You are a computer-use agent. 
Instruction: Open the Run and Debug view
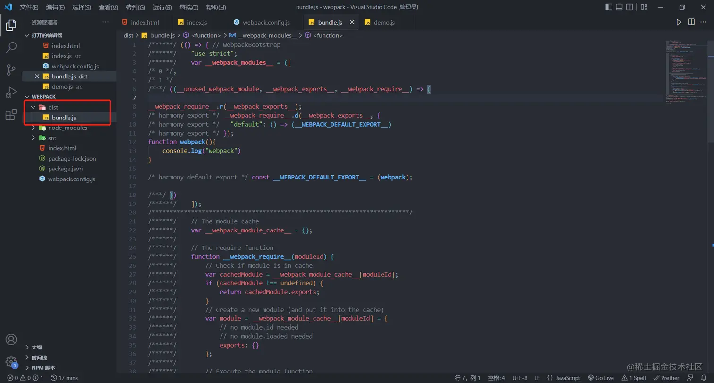point(11,93)
